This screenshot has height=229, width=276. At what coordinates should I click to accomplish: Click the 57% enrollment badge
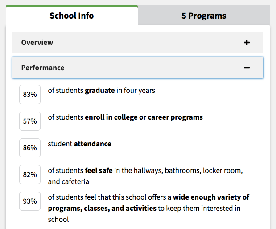point(30,121)
